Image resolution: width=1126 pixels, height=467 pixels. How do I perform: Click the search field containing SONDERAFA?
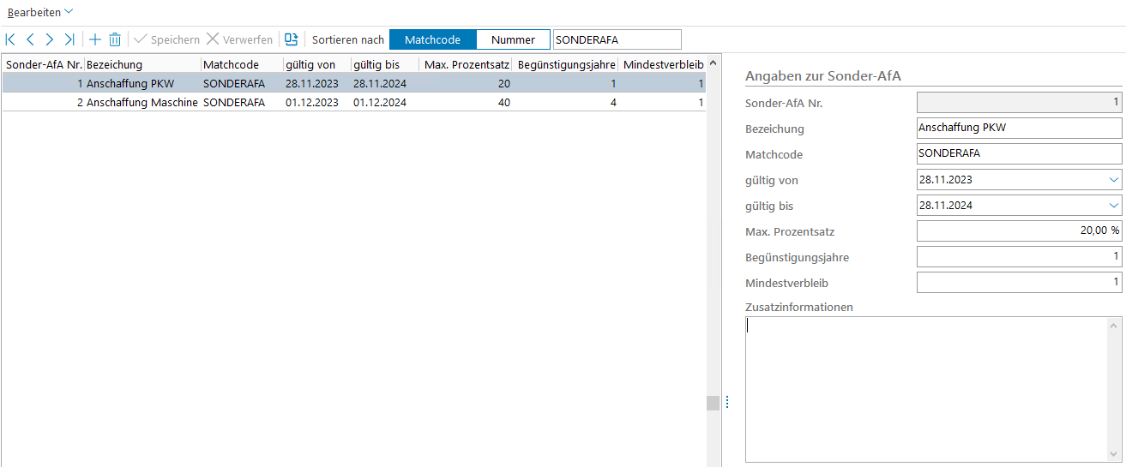point(617,39)
